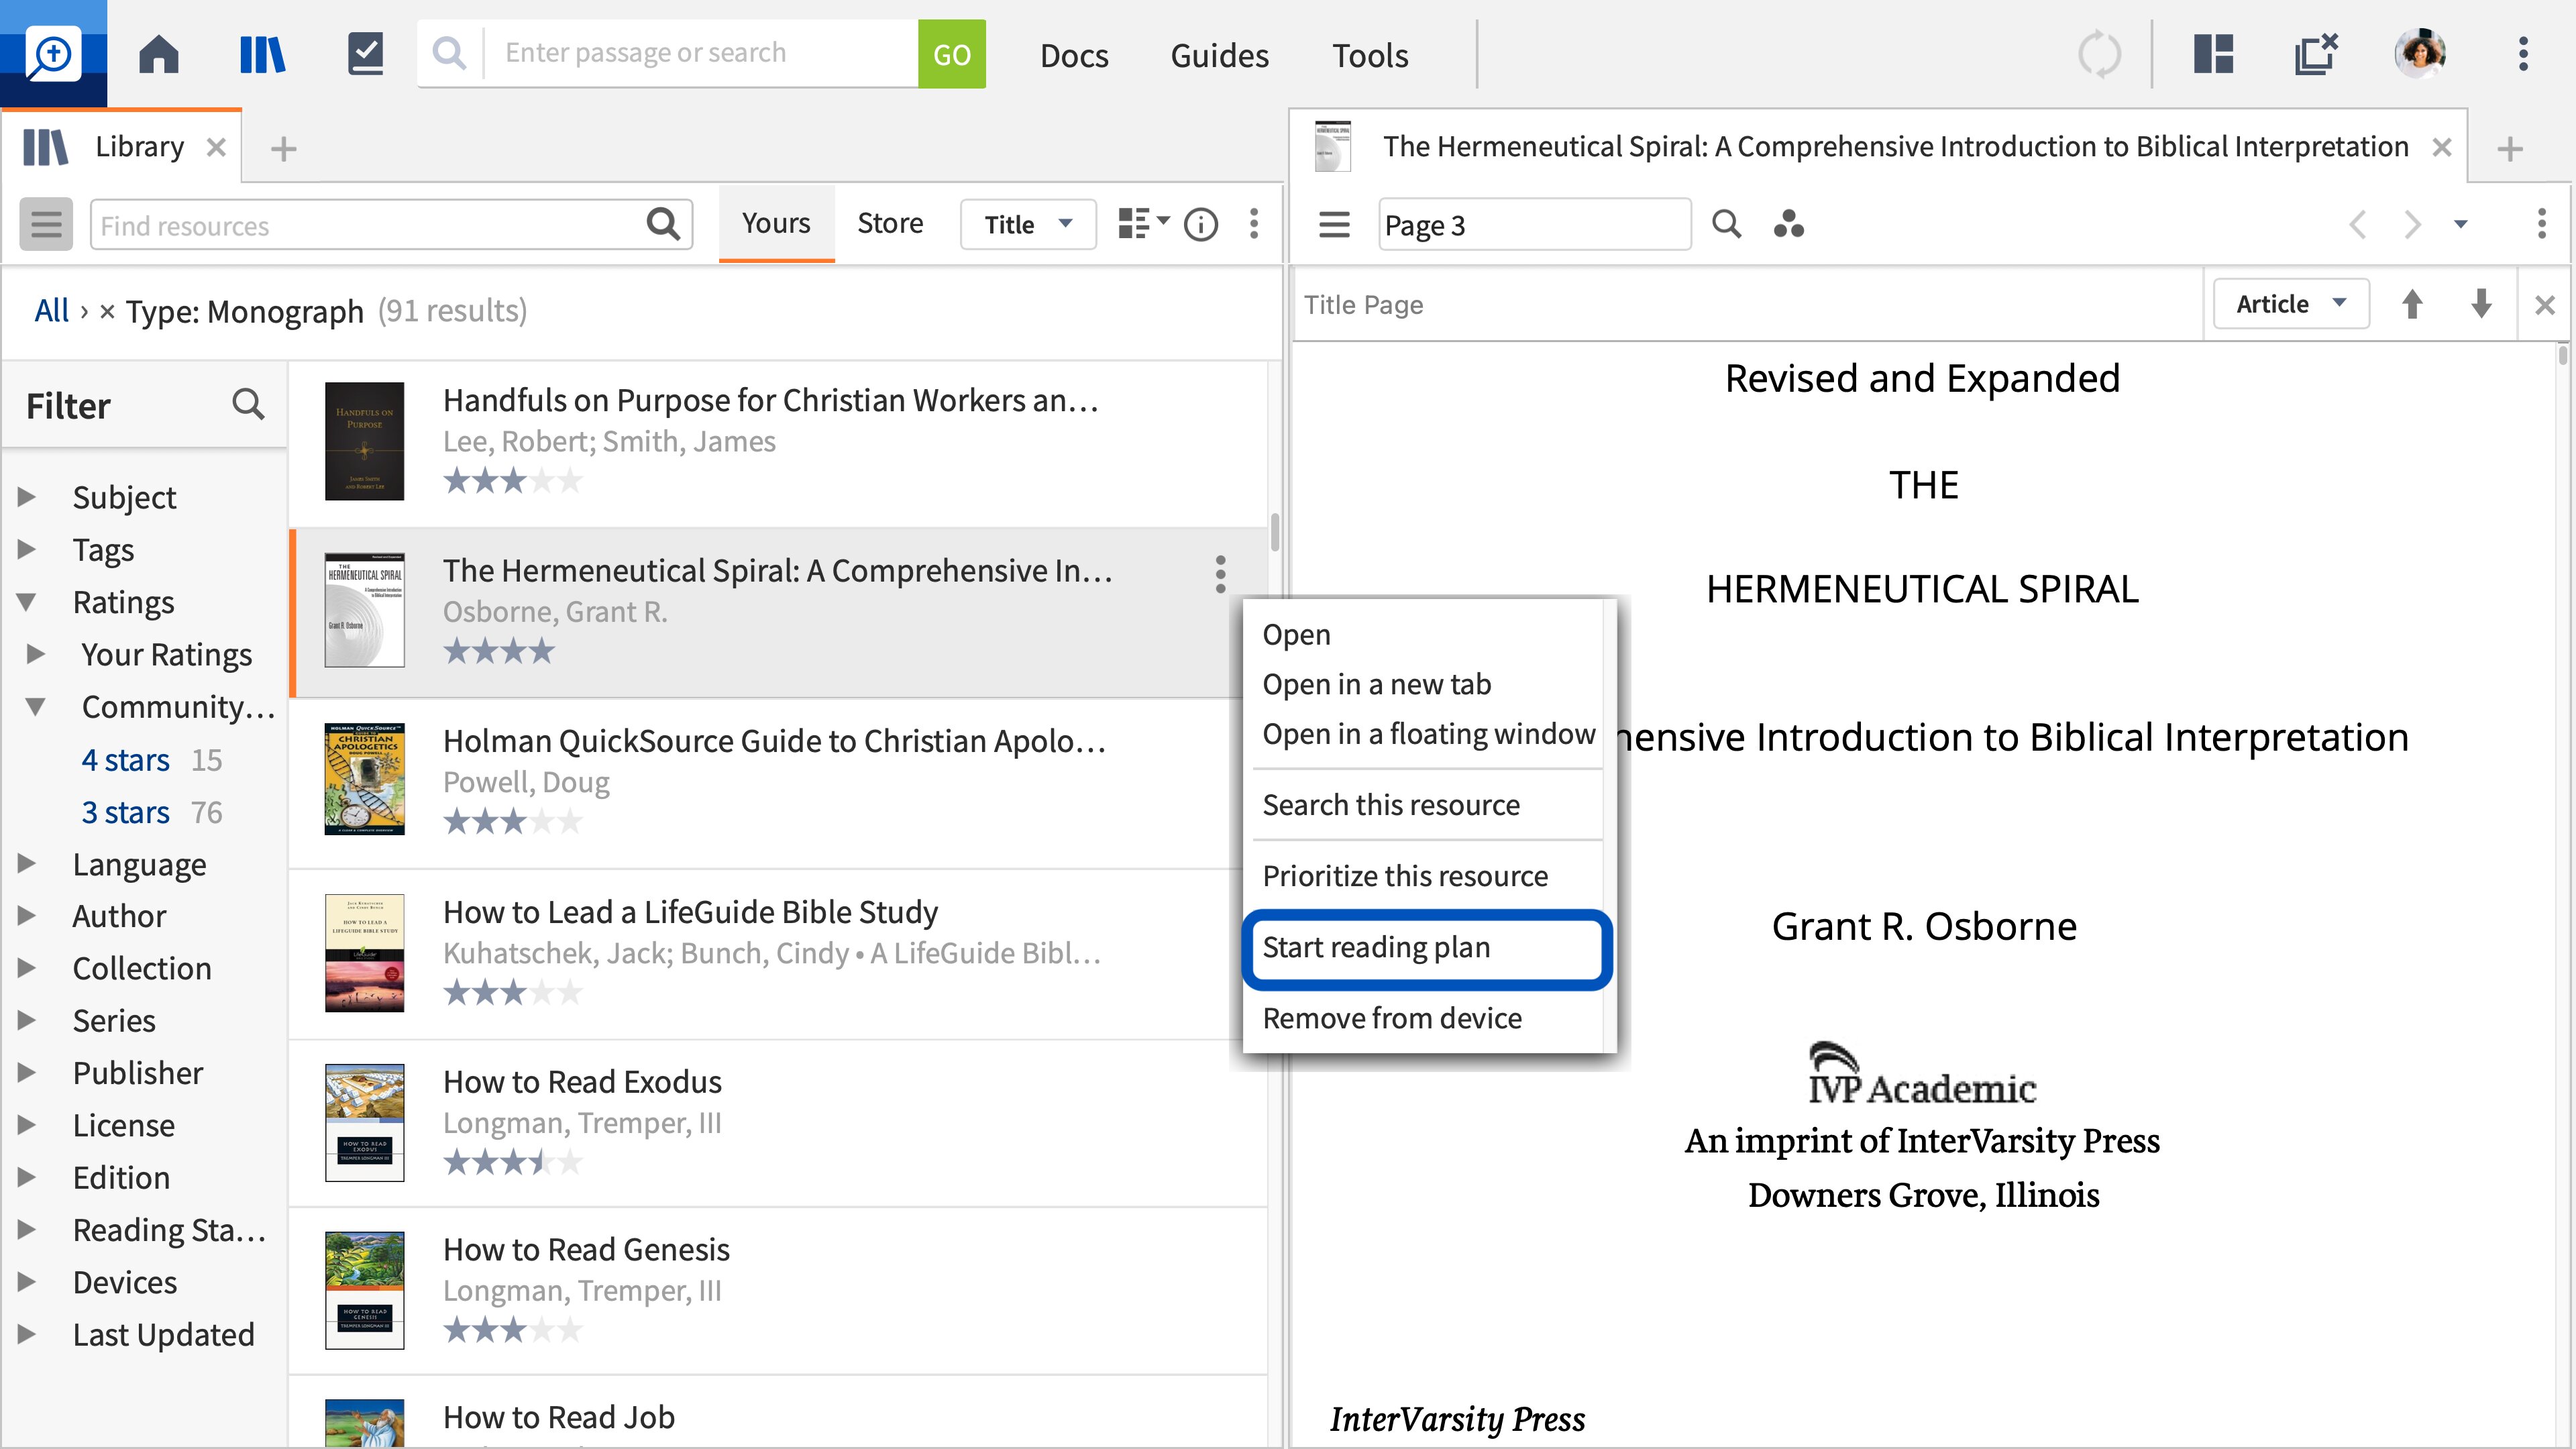Expand the Language filter

(27, 863)
